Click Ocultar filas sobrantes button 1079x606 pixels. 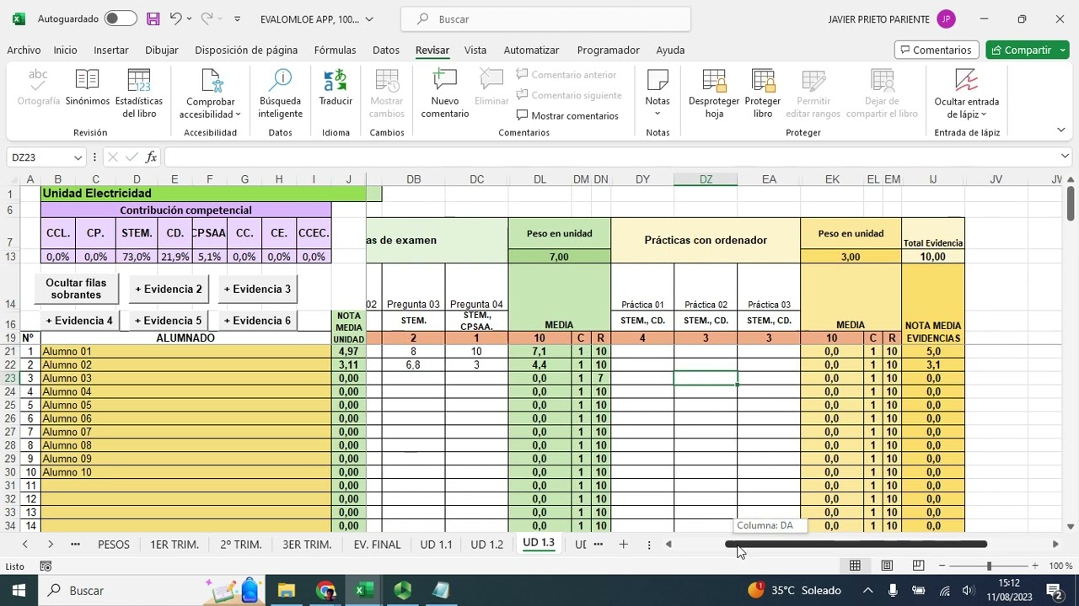(76, 289)
